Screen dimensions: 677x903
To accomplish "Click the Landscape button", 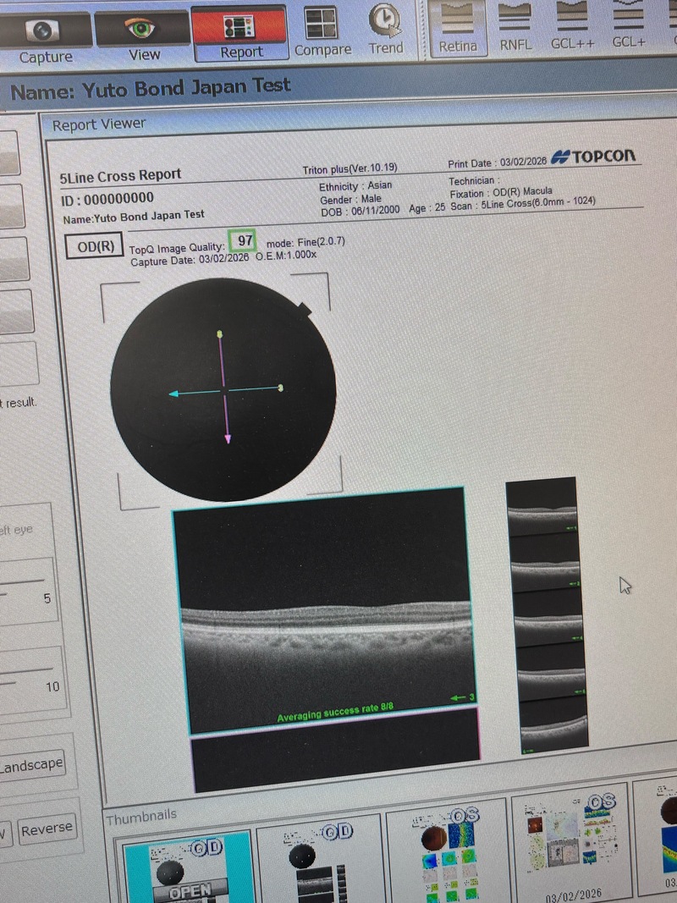I will (32, 764).
